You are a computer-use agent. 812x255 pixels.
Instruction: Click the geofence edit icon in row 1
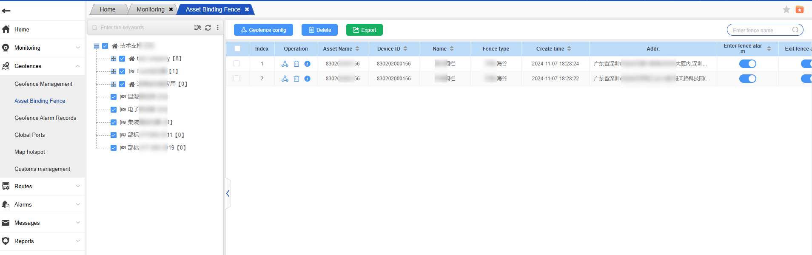tap(285, 64)
